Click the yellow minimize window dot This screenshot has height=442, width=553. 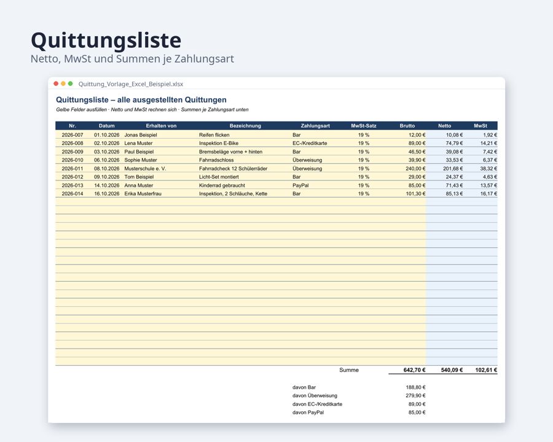(x=63, y=83)
